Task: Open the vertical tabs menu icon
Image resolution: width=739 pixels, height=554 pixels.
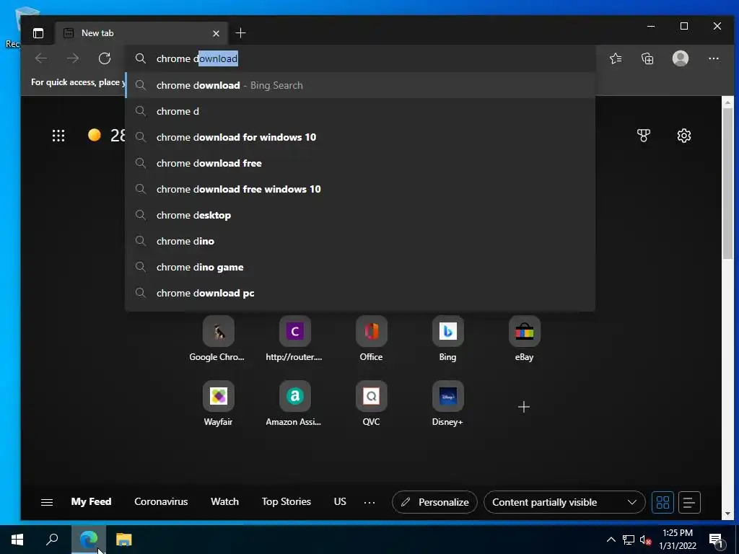Action: tap(38, 33)
